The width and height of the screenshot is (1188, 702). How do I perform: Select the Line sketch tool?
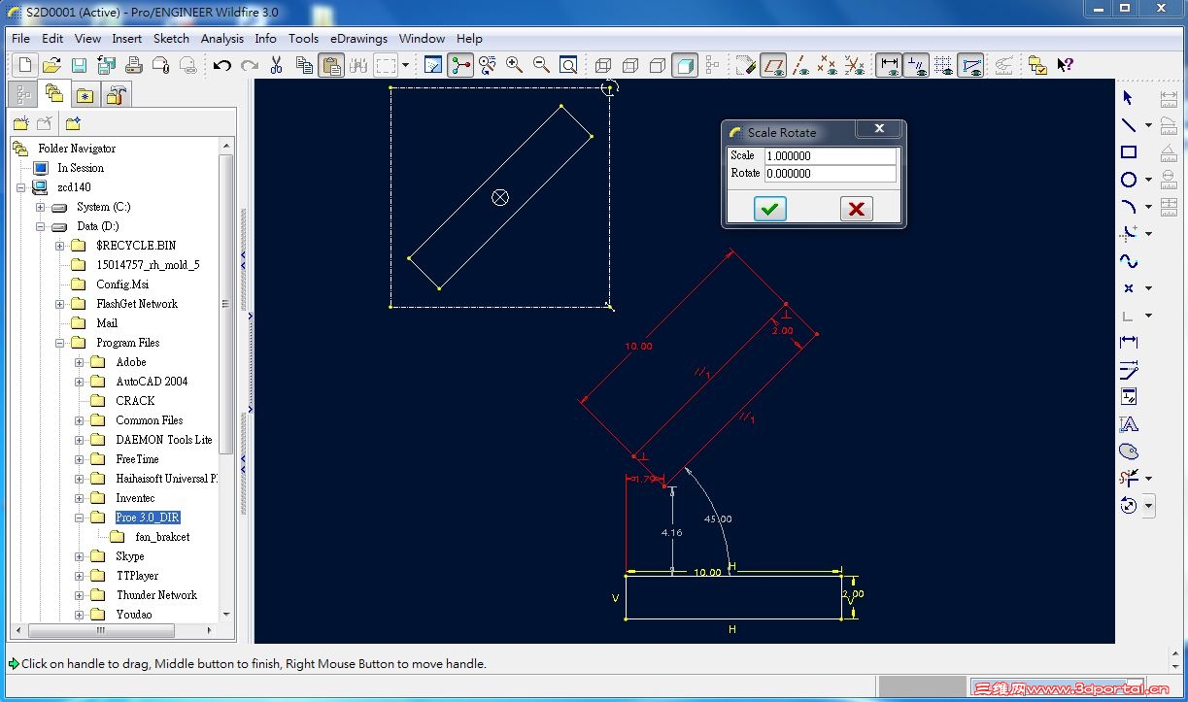1128,125
